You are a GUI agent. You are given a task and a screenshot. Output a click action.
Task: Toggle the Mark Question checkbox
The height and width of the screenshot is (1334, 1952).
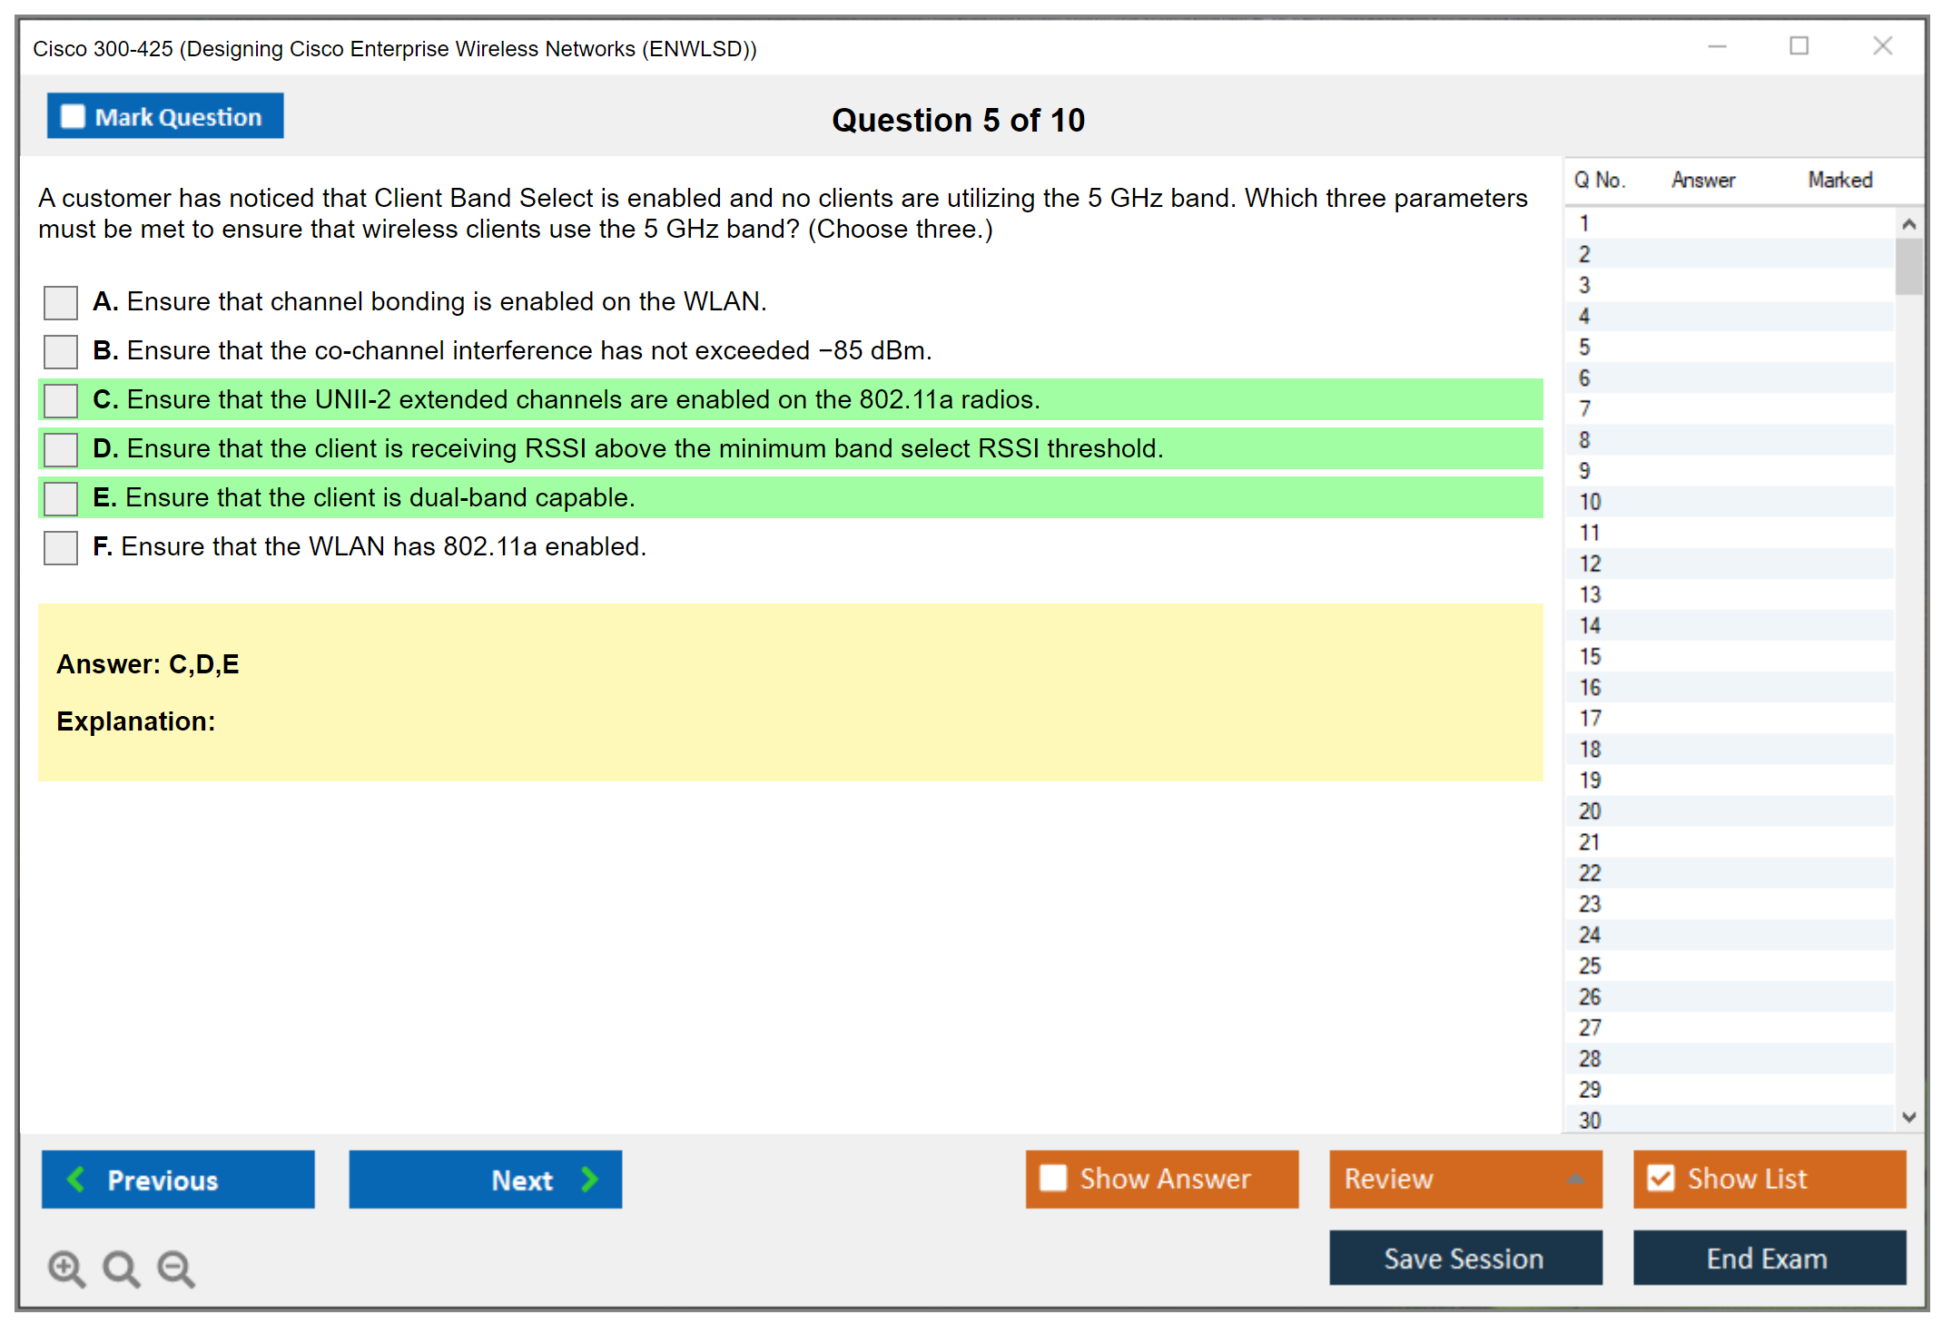(73, 116)
